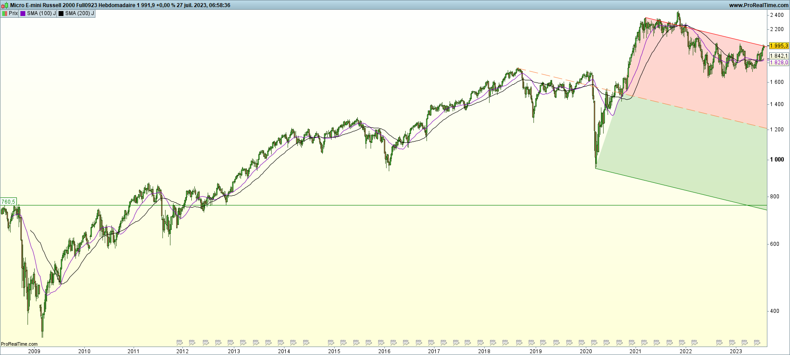This screenshot has width=790, height=355.
Task: Click the bold 1 000 price axis value
Action: click(777, 159)
